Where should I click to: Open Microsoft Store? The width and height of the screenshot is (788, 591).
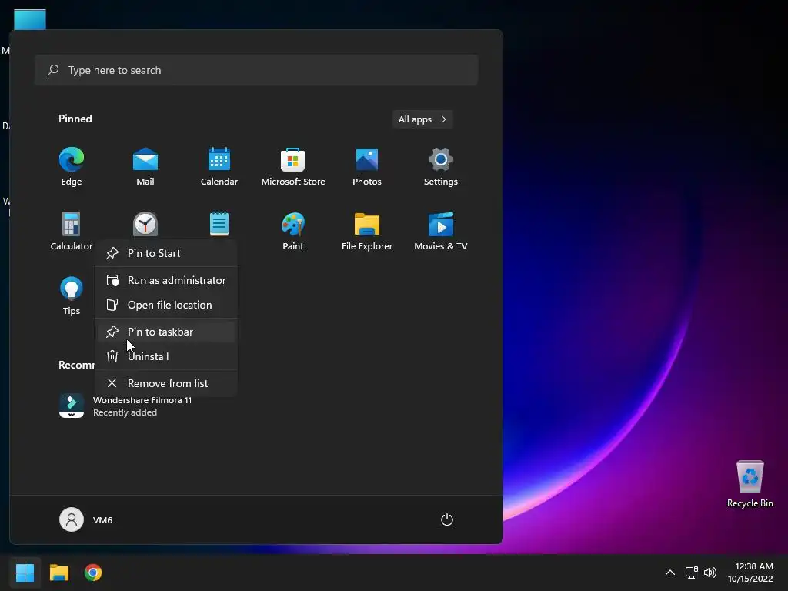click(x=293, y=167)
